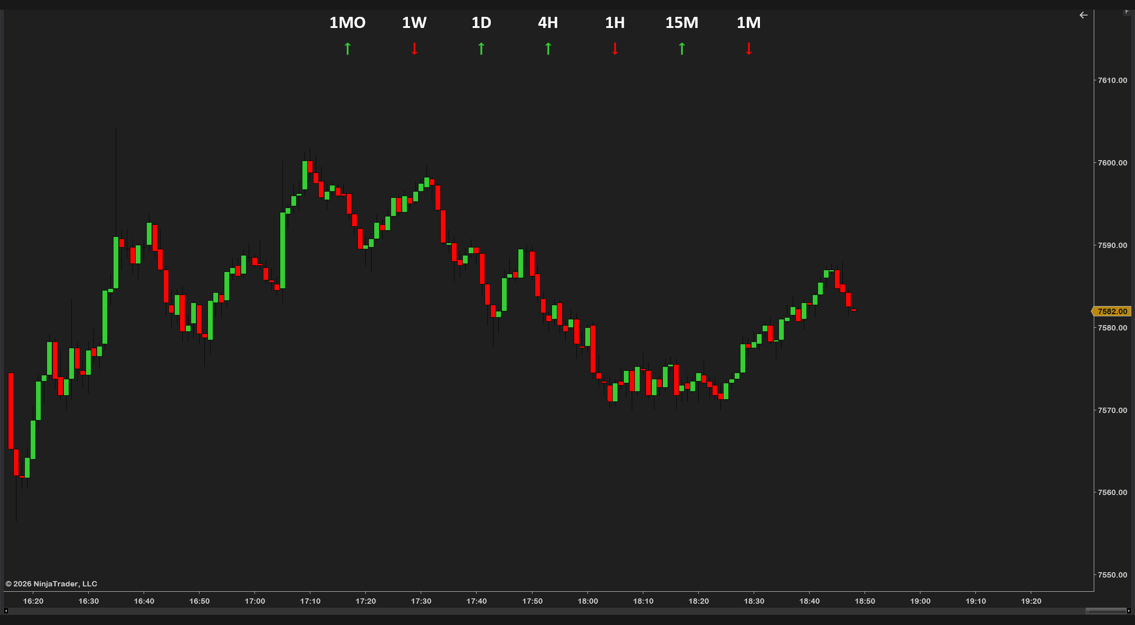Select the 15M timeframe label

pos(682,23)
